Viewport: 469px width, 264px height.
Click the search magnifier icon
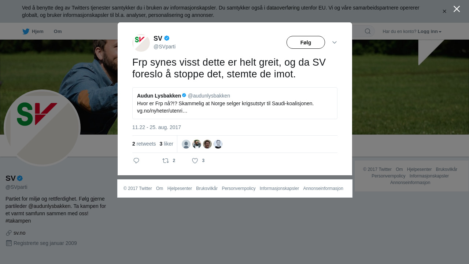368,31
